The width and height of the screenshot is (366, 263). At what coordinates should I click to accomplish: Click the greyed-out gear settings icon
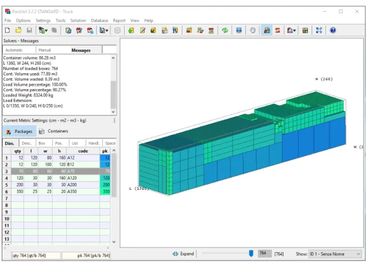pyautogui.click(x=117, y=30)
